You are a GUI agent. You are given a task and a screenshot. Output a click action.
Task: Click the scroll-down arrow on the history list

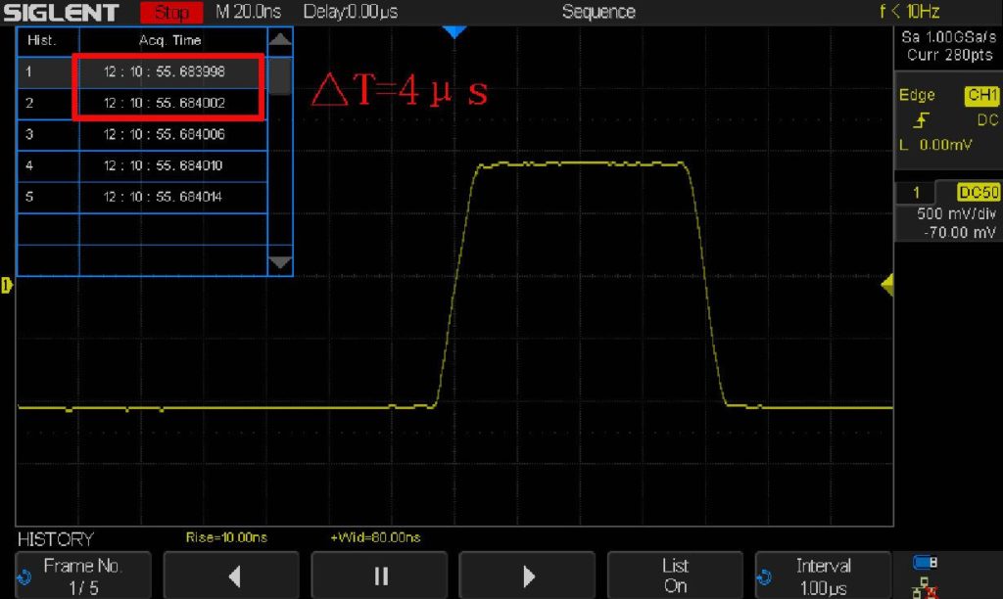pyautogui.click(x=280, y=262)
